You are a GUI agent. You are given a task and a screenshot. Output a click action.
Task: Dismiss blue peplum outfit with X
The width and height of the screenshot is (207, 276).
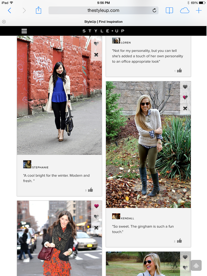[x=96, y=55]
